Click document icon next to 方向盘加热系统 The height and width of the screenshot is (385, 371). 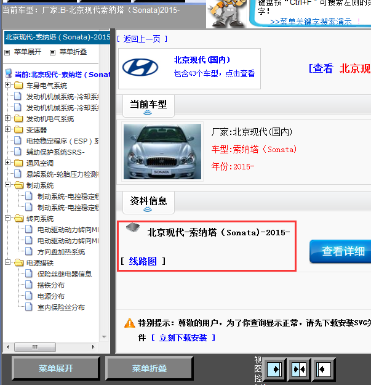point(29,251)
